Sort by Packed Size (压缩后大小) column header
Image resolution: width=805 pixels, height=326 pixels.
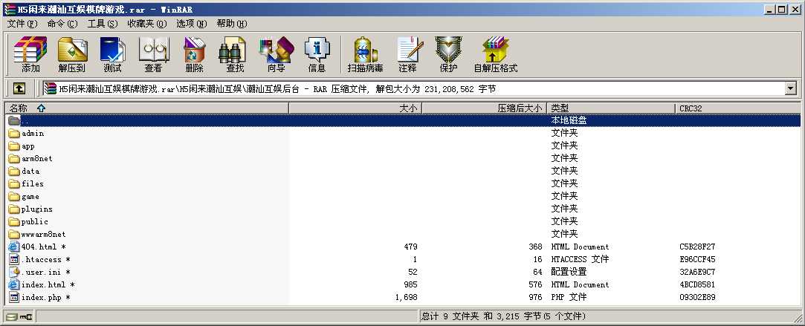point(485,108)
